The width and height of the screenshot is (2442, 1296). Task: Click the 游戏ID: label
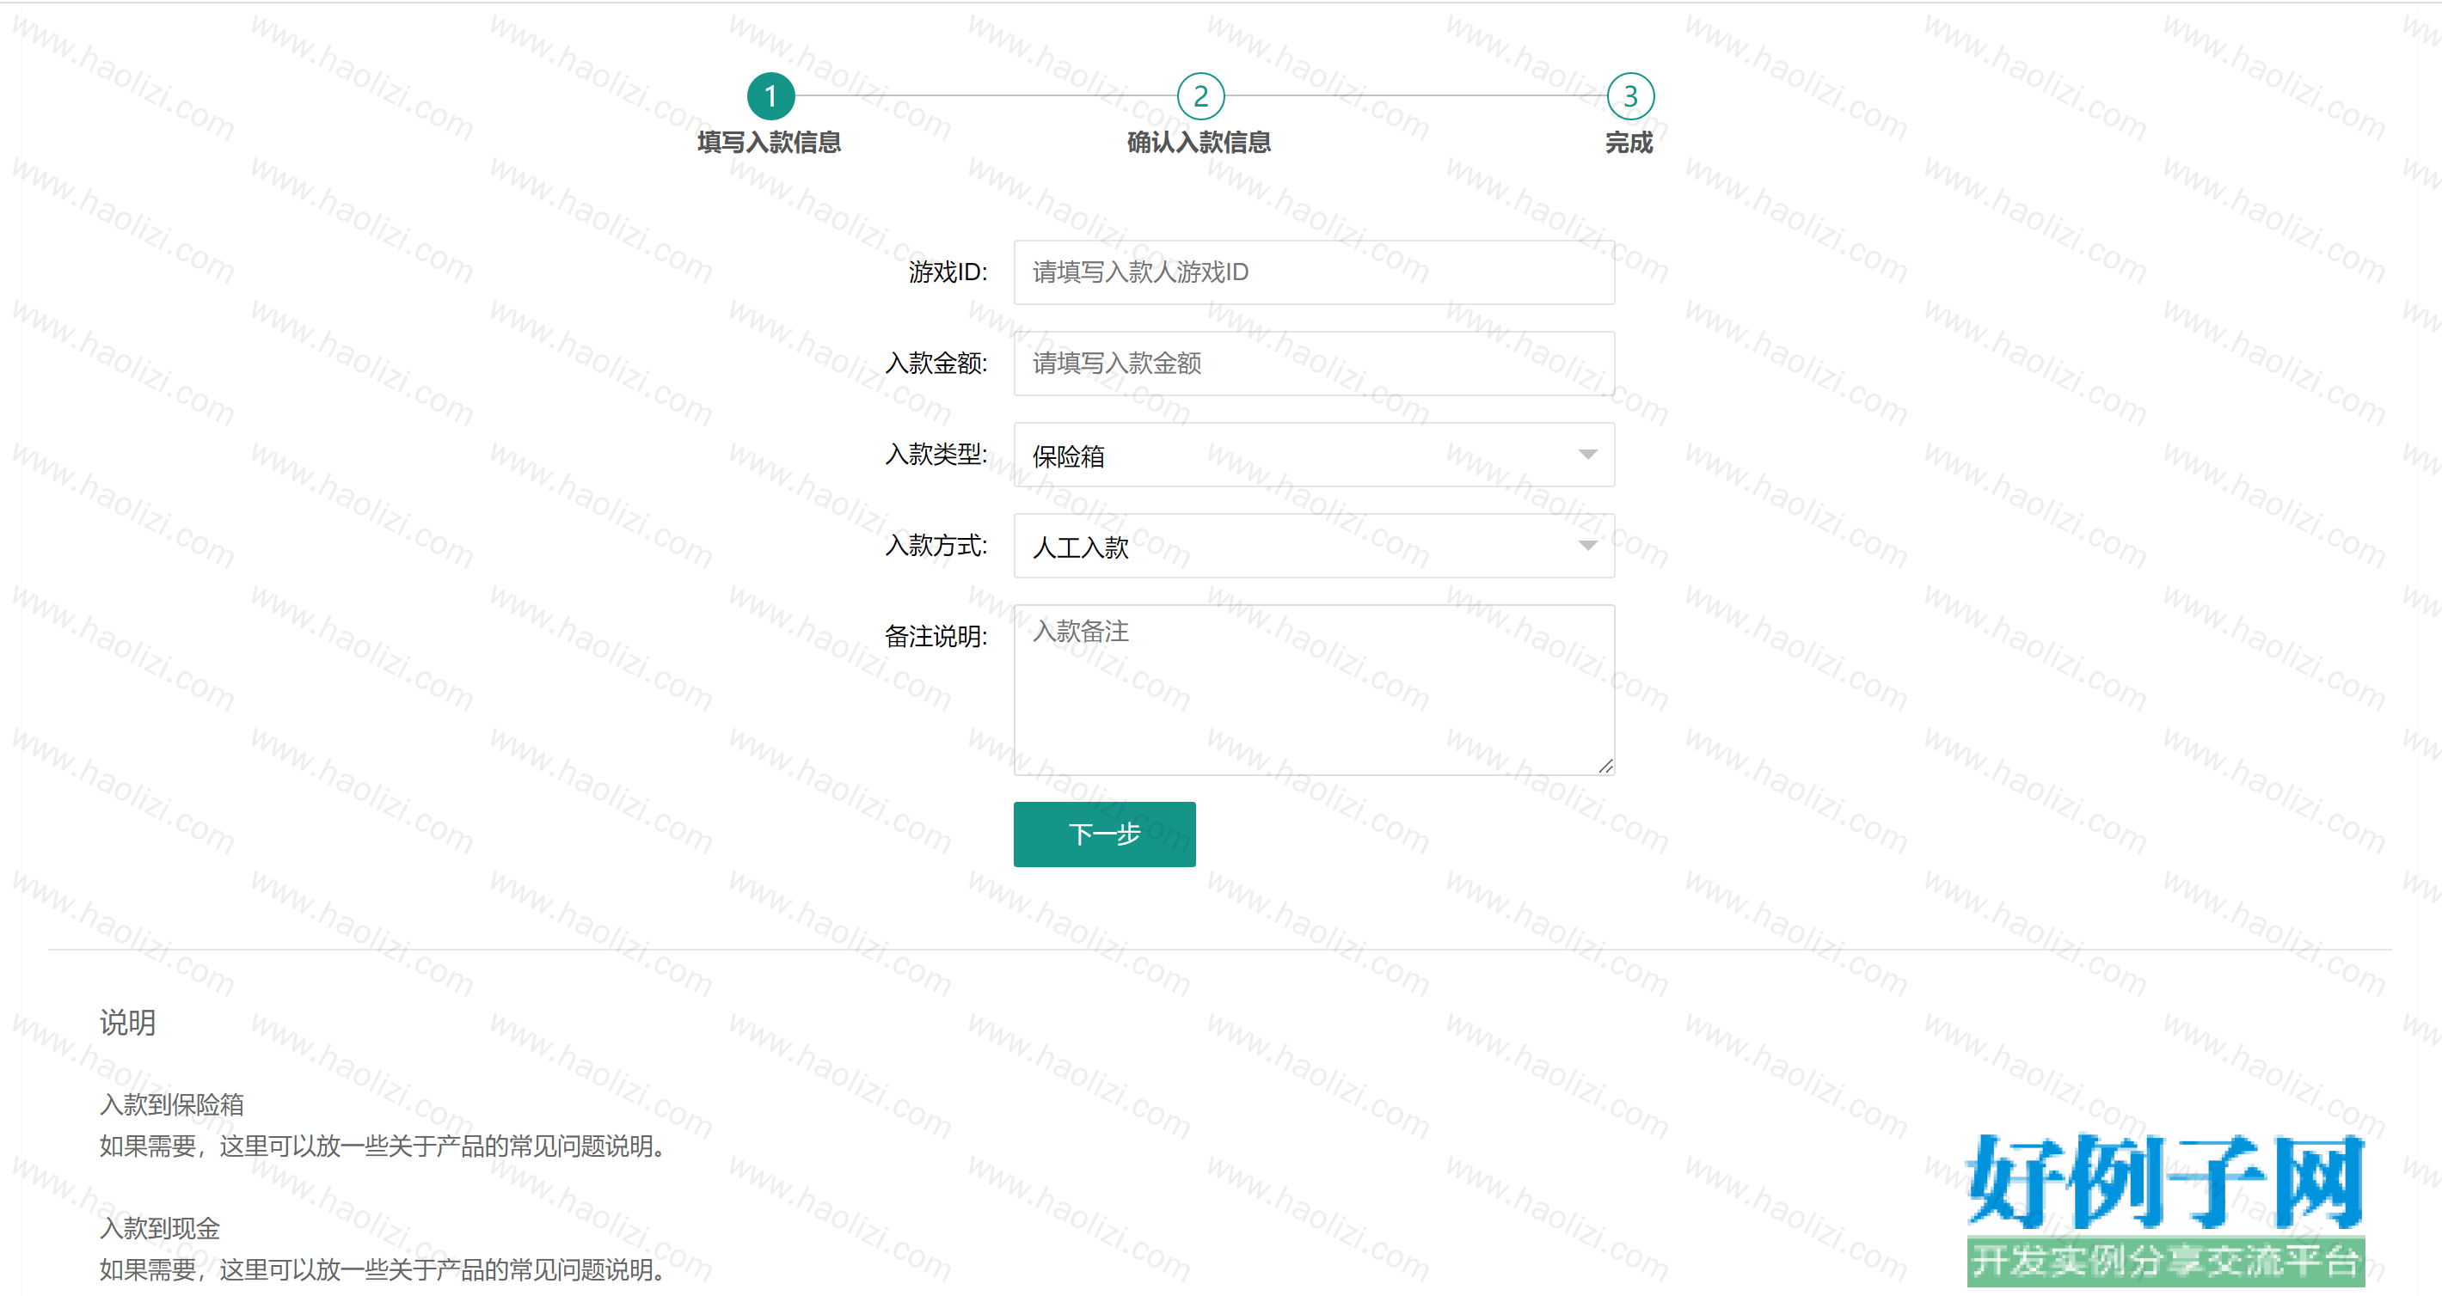pyautogui.click(x=947, y=272)
